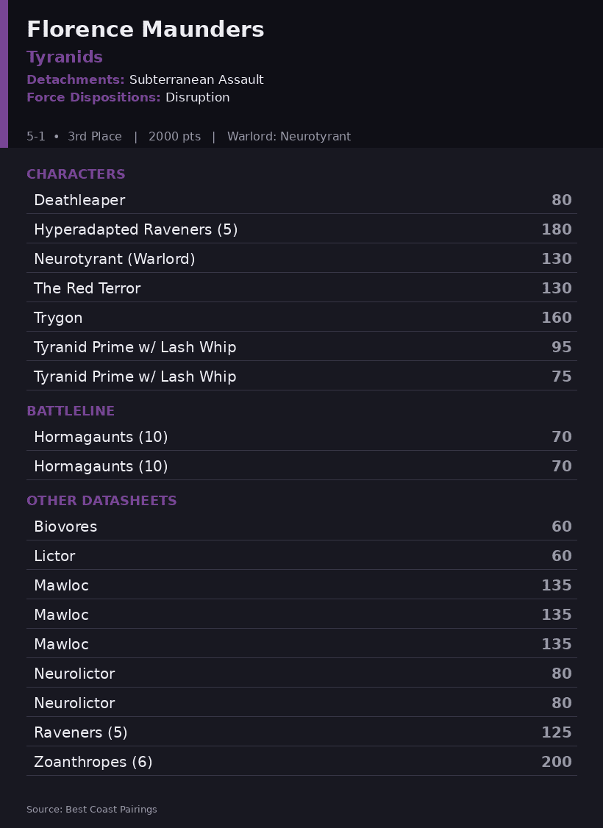The height and width of the screenshot is (828, 603).
Task: Click the Biovores entry
Action: 301,527
